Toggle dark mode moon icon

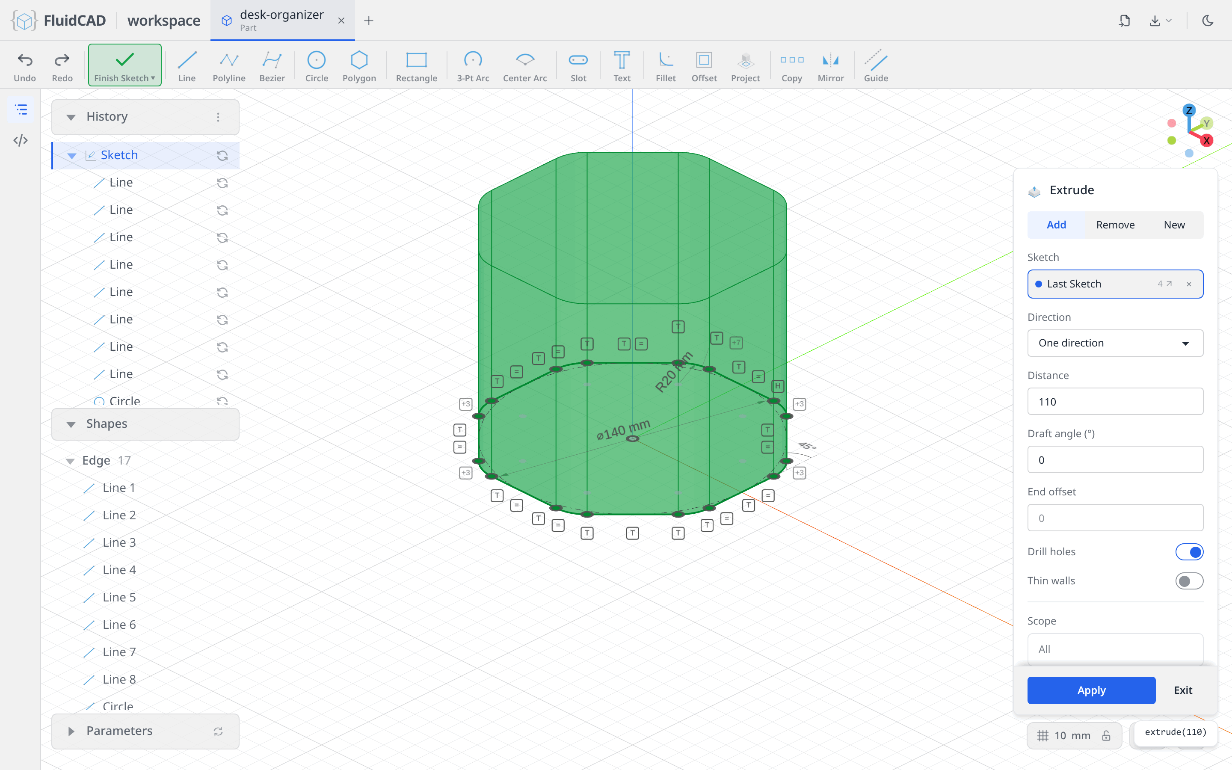(x=1208, y=21)
